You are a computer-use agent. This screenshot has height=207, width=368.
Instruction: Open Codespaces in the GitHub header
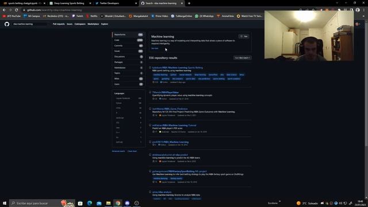click(80, 24)
